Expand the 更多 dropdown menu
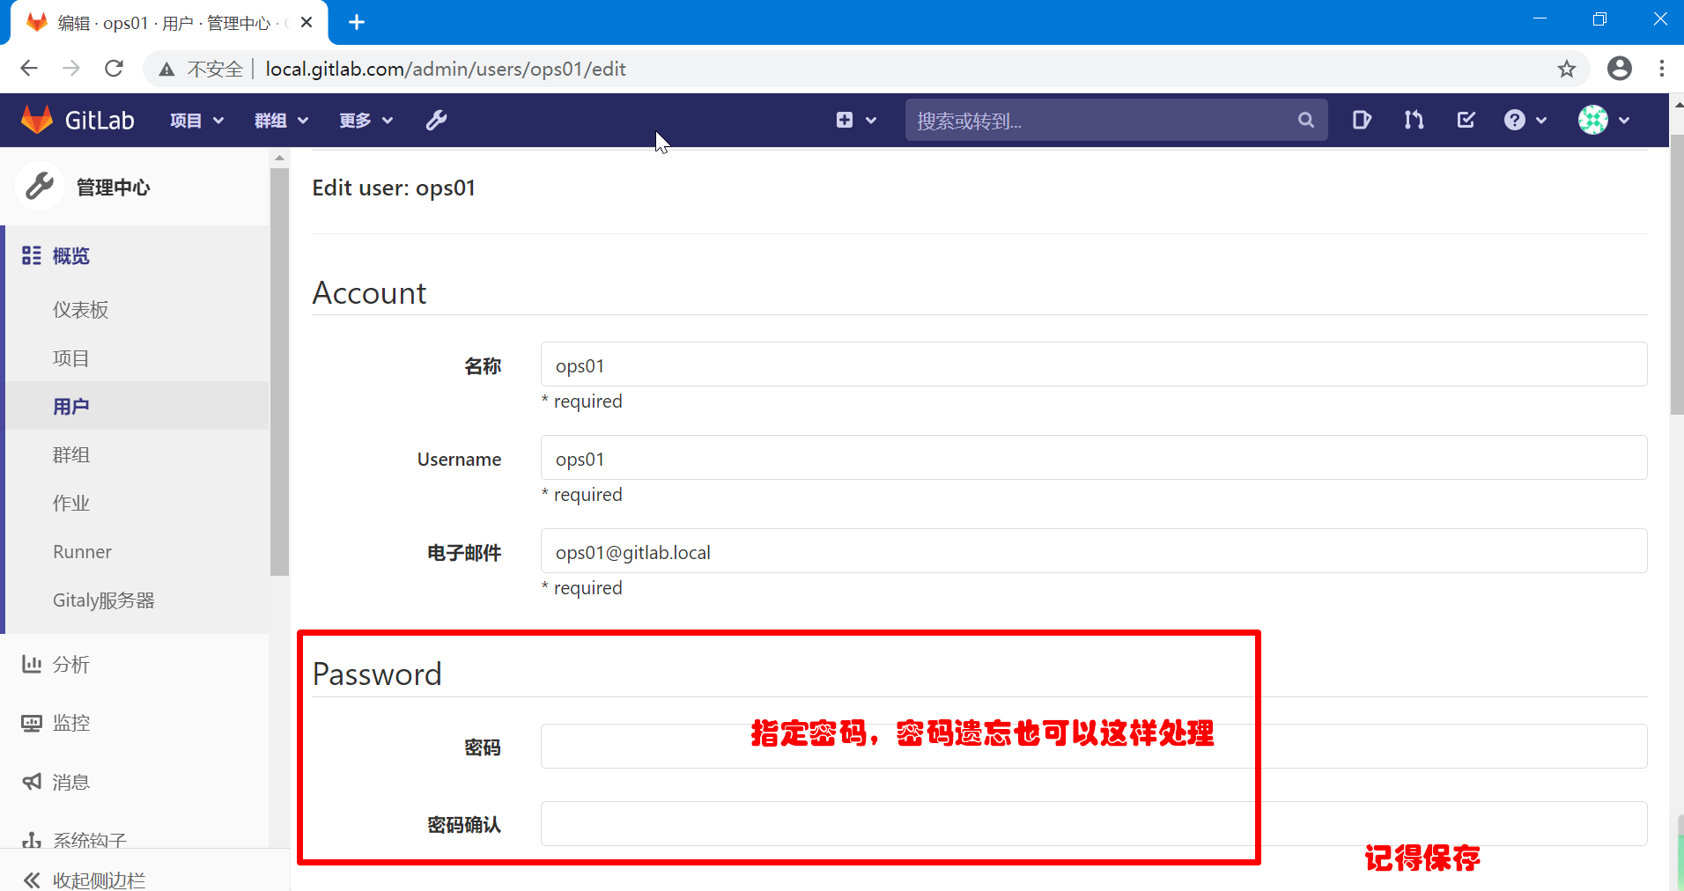This screenshot has width=1684, height=891. pos(366,121)
